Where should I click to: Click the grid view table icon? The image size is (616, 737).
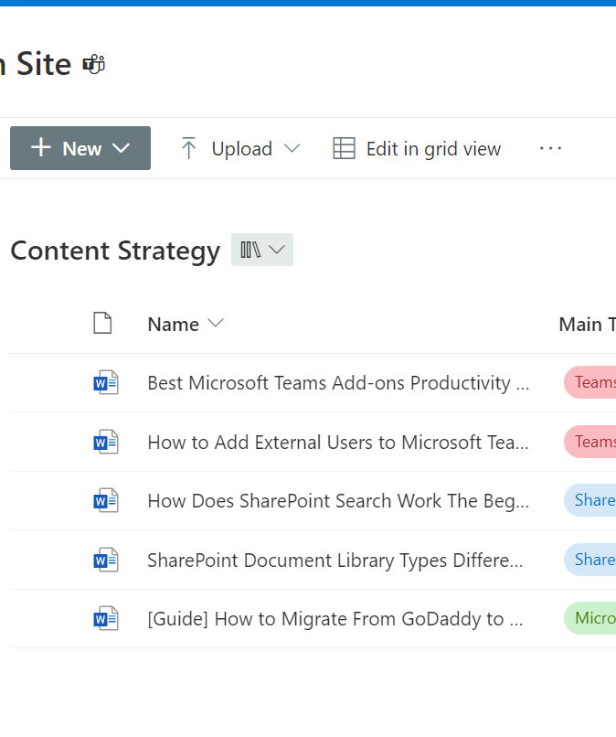pyautogui.click(x=344, y=148)
